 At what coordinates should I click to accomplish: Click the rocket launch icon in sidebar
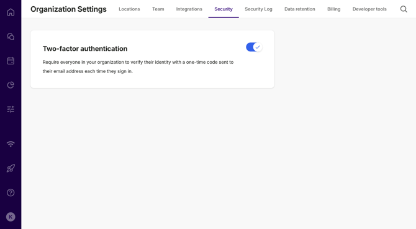[11, 168]
